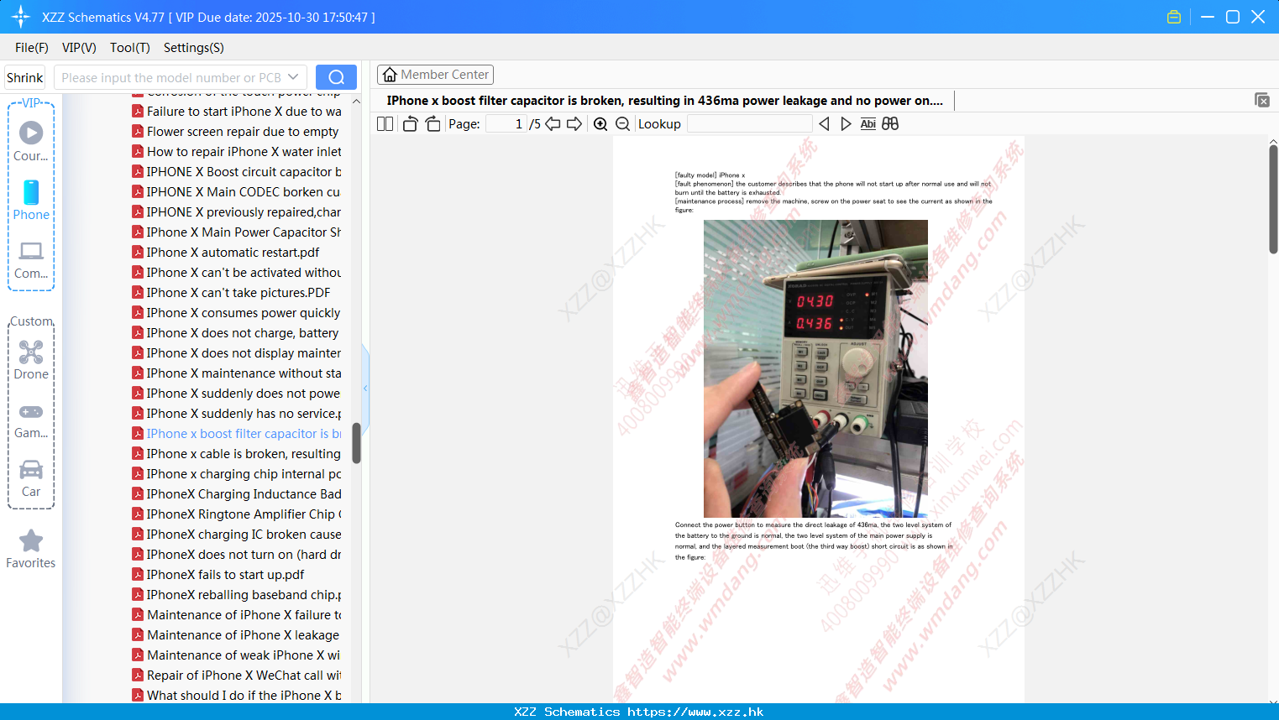Click the file list scrollbar thumb

pos(356,443)
